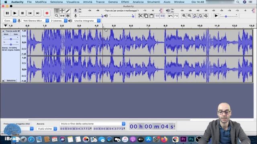This screenshot has width=257, height=144.
Task: Start recording with the red Record button
Action: 47,13
